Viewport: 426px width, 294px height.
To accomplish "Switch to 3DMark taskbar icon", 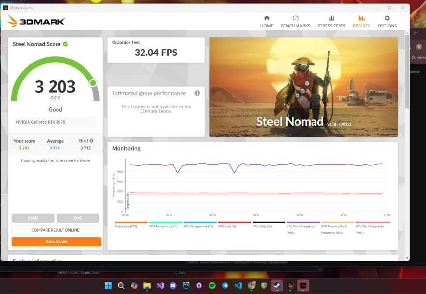I will pyautogui.click(x=290, y=285).
